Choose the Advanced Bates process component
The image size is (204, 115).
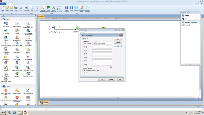tap(17, 91)
